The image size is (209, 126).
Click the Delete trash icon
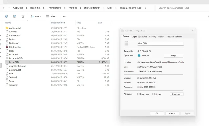click(x=23, y=16)
